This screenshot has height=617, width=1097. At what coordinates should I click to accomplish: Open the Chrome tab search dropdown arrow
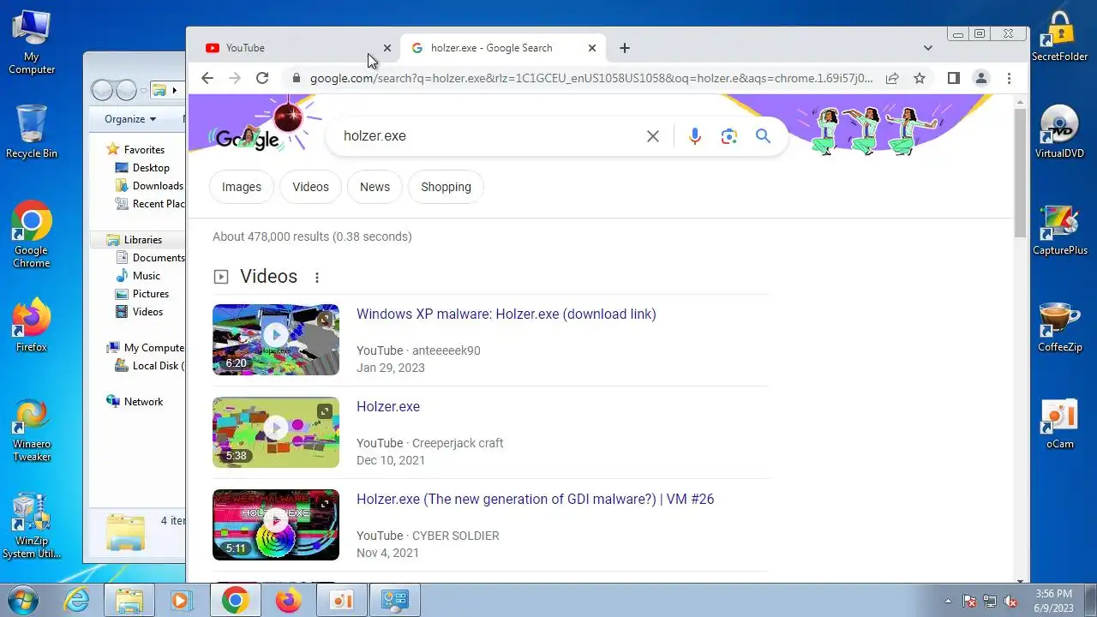point(927,48)
